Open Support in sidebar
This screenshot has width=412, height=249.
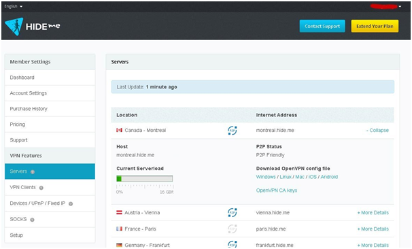click(x=50, y=140)
